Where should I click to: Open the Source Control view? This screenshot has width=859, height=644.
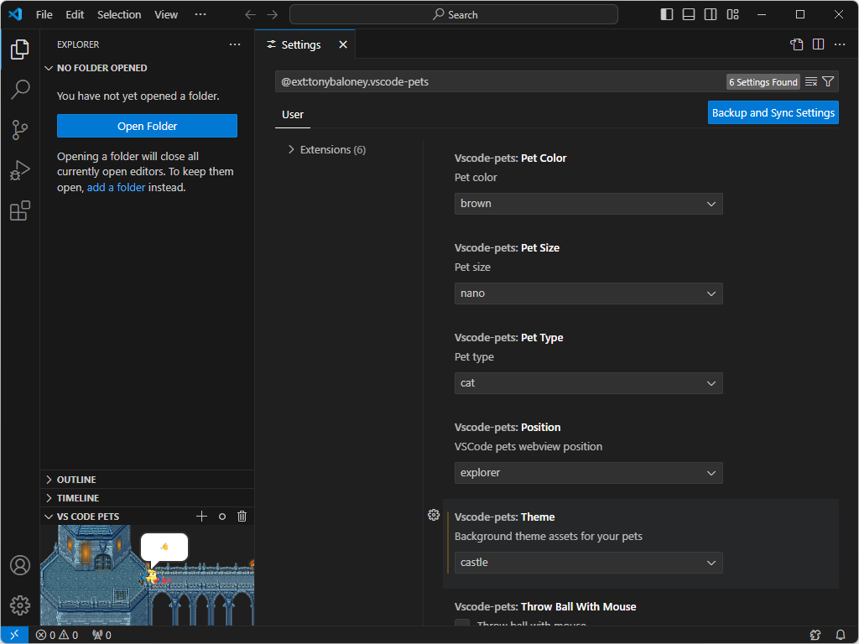(20, 130)
